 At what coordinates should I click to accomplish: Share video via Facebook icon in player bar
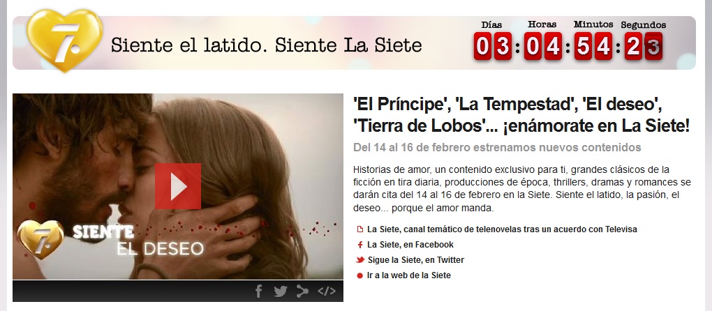click(x=259, y=291)
